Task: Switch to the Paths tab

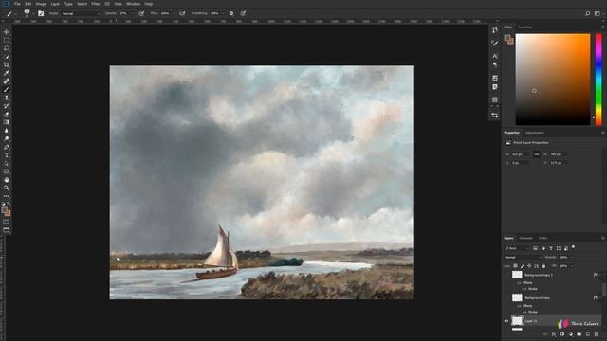Action: [543, 238]
